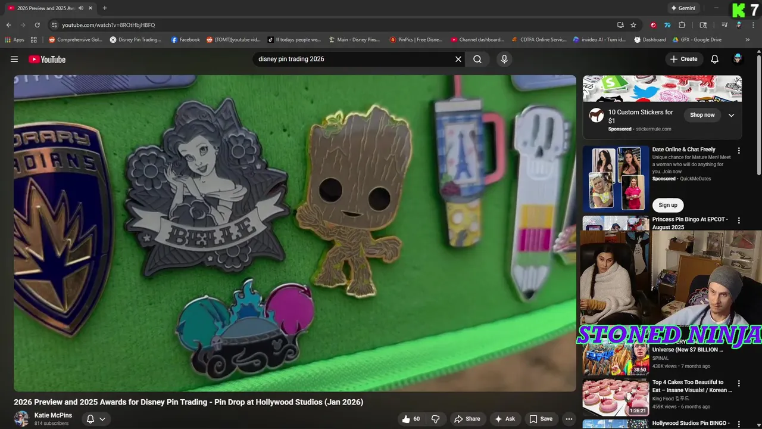Reload the page
The height and width of the screenshot is (429, 762).
(x=37, y=25)
